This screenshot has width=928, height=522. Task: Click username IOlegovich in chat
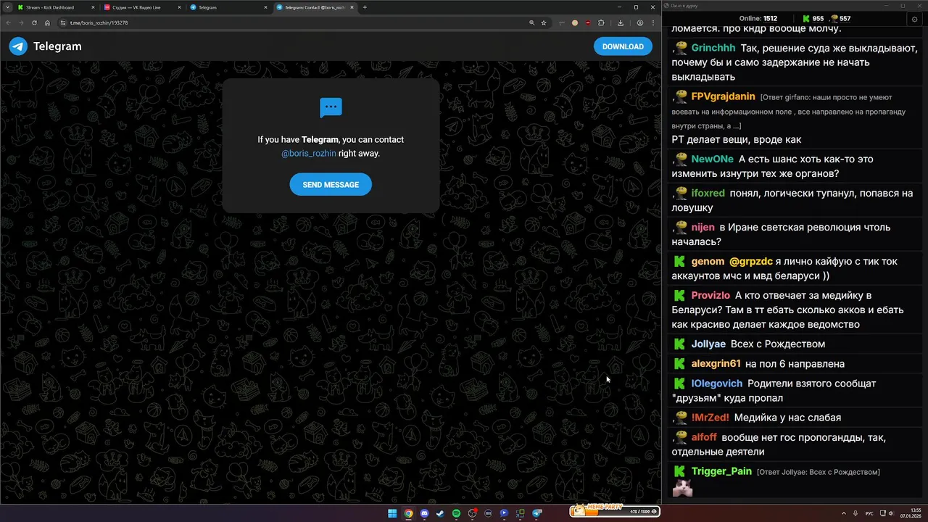(716, 384)
